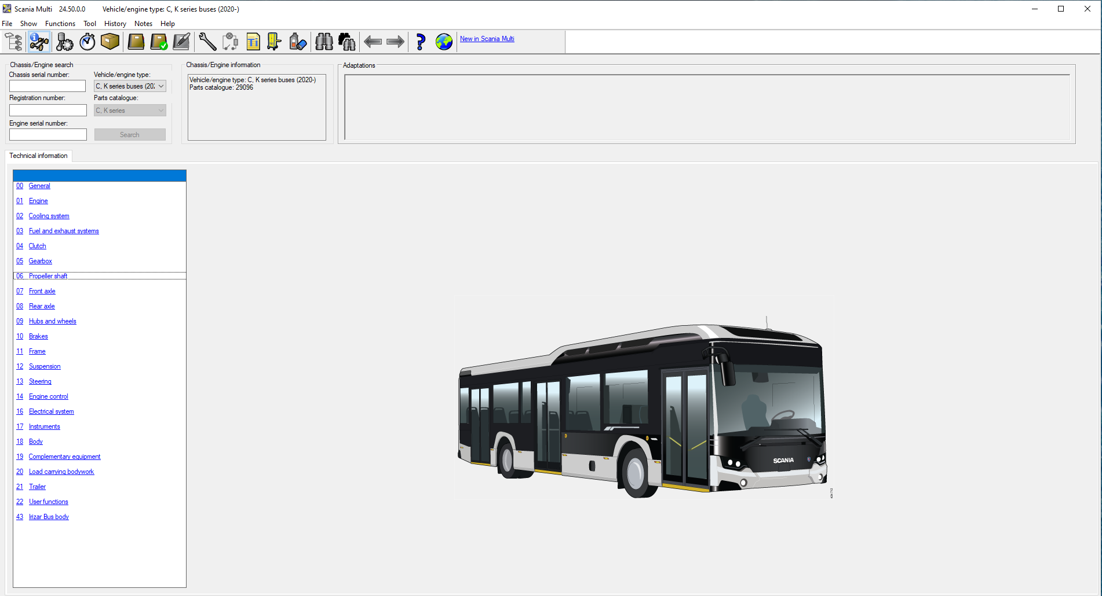Open the Functions menu

click(60, 24)
